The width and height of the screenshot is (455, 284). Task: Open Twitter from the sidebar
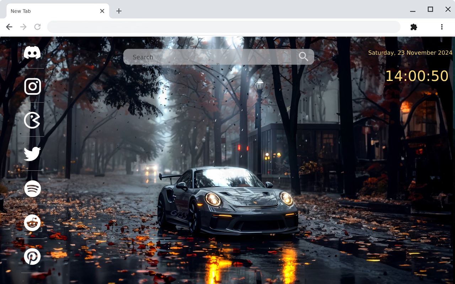pos(32,153)
